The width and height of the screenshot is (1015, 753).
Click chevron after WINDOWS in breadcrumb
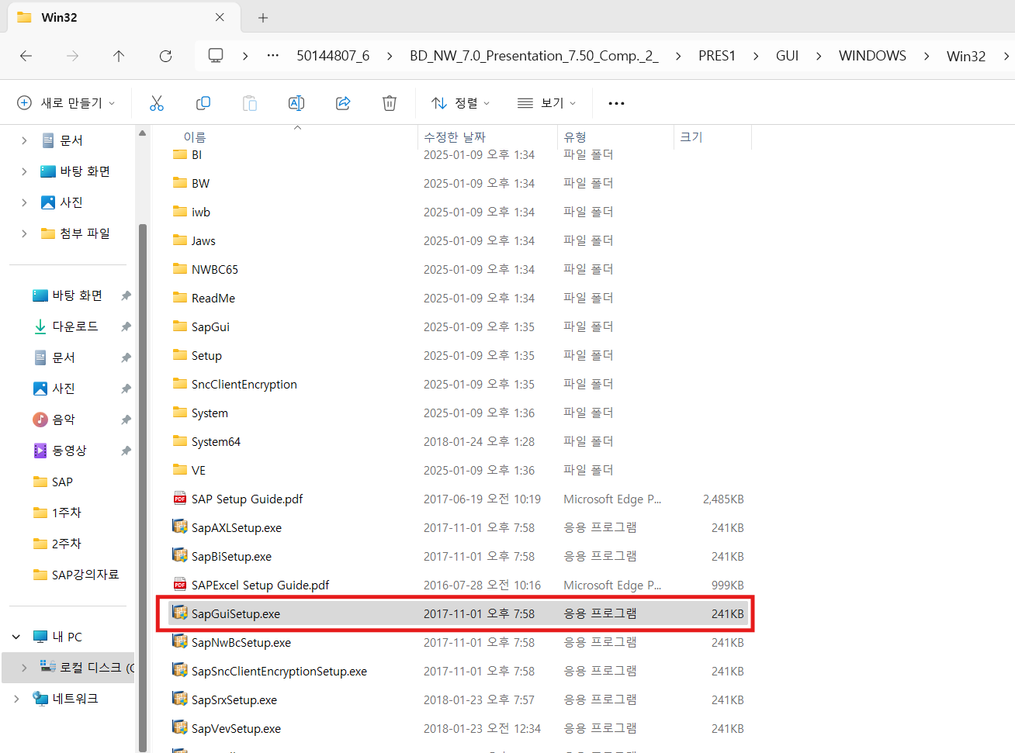926,56
